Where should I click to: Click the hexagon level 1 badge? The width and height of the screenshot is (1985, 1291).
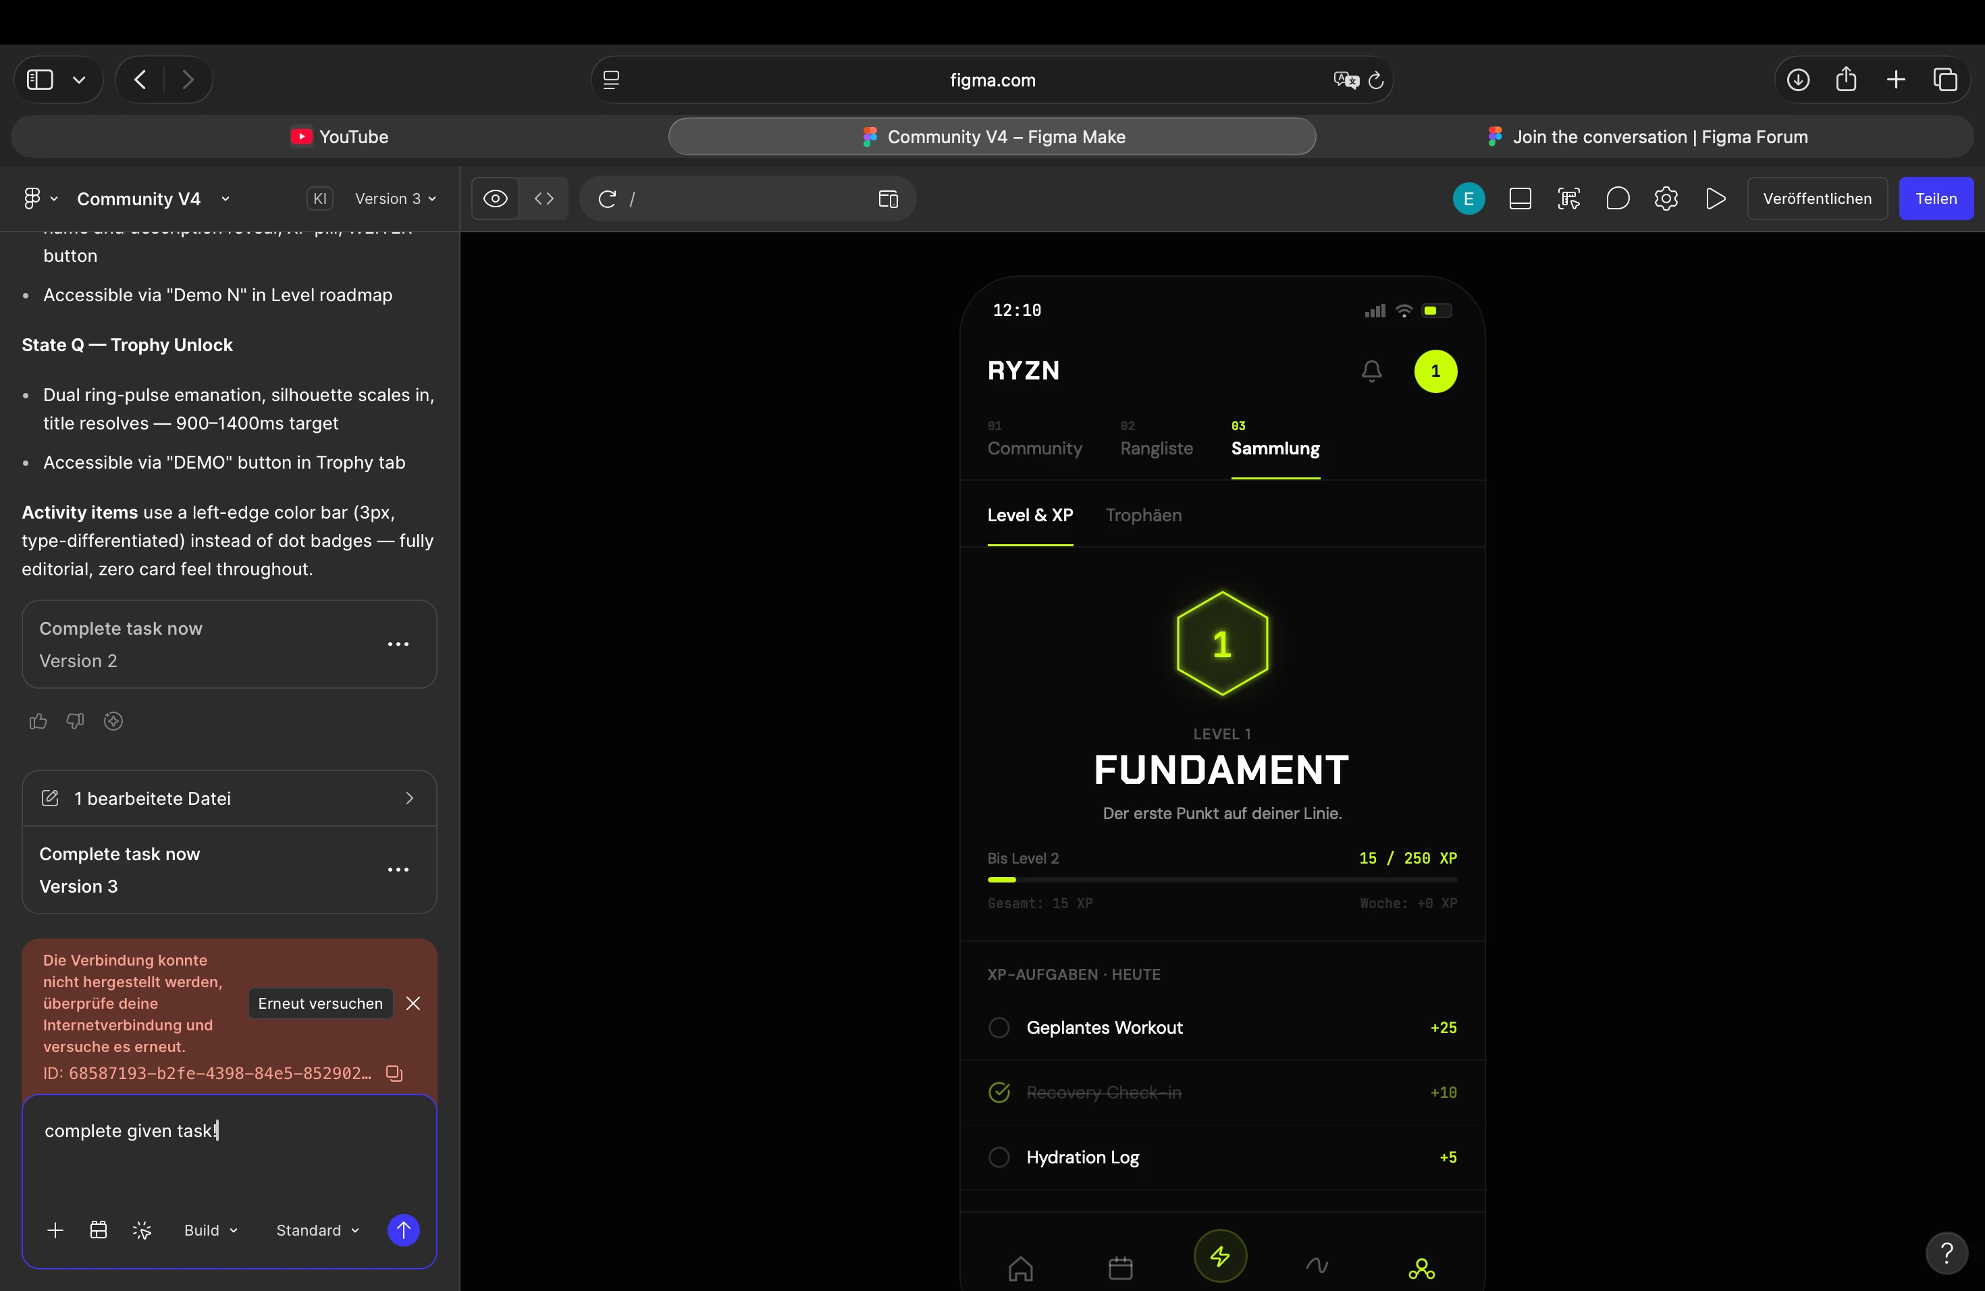[x=1222, y=644]
